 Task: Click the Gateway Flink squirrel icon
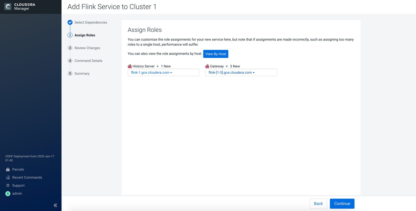coord(207,66)
